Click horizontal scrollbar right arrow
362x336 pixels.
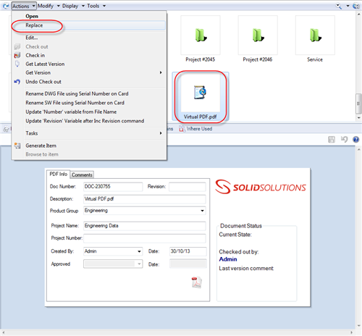[x=351, y=332]
